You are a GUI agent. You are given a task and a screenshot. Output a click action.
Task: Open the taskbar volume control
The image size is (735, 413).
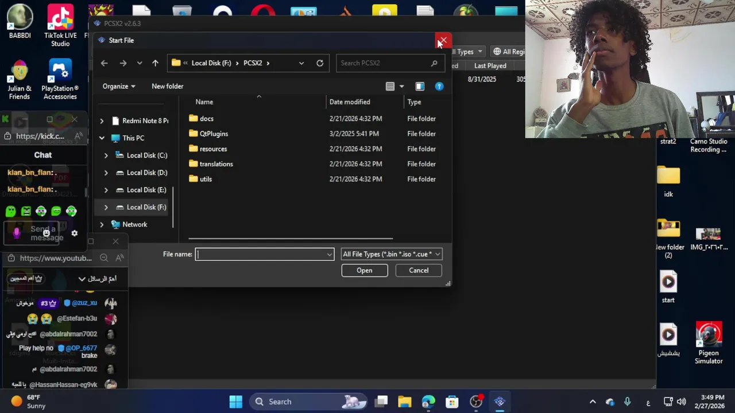pos(682,402)
